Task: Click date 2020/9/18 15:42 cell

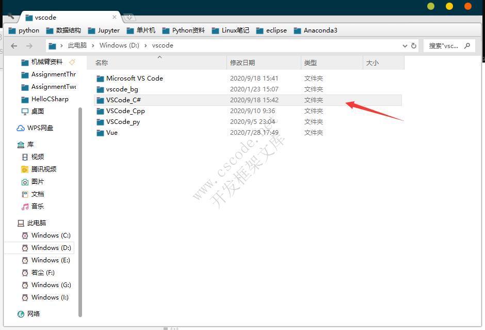Action: point(254,100)
